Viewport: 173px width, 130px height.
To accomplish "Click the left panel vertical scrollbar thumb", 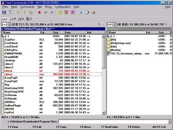I will point(103,53).
